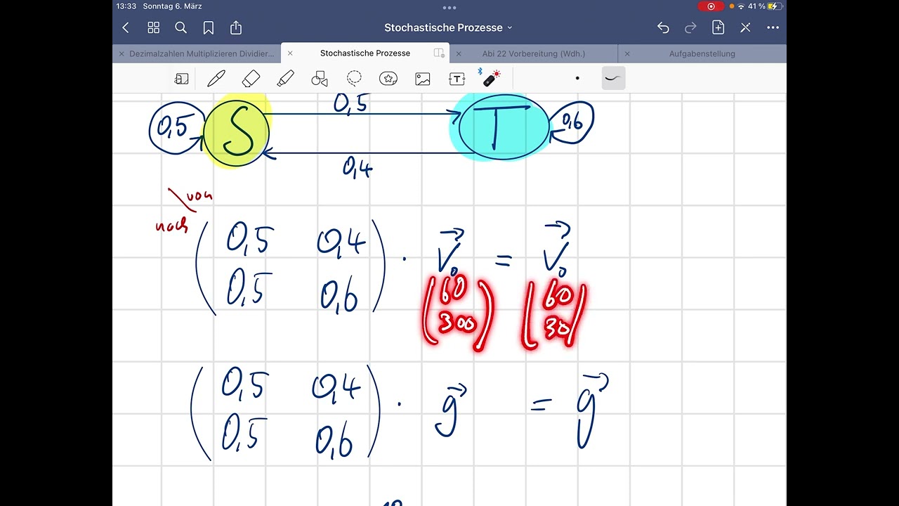Insert an image with the photo tool
Image resolution: width=899 pixels, height=506 pixels.
tap(423, 79)
